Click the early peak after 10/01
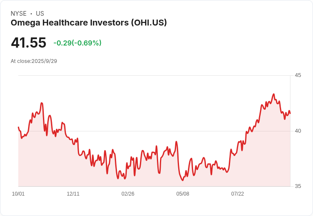The image size is (313, 216). pyautogui.click(x=42, y=103)
